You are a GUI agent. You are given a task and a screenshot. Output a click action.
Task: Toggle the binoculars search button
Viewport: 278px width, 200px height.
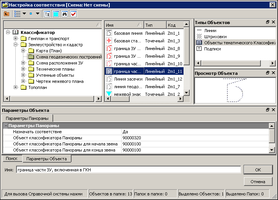click(x=65, y=14)
